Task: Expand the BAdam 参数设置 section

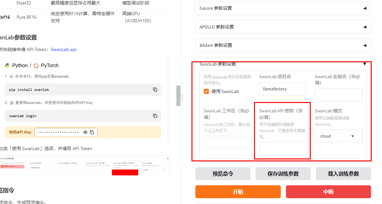Action: pos(283,46)
